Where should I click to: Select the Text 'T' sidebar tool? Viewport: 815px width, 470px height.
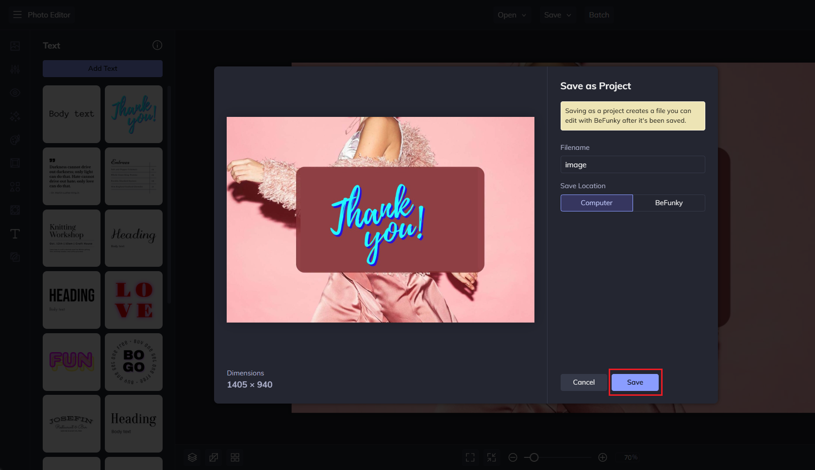pos(15,234)
